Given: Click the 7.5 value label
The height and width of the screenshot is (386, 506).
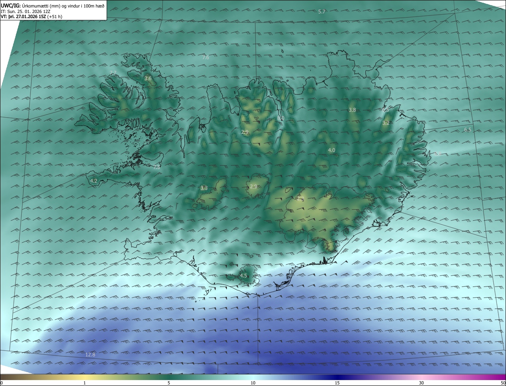Looking at the screenshot, I should point(157,167).
